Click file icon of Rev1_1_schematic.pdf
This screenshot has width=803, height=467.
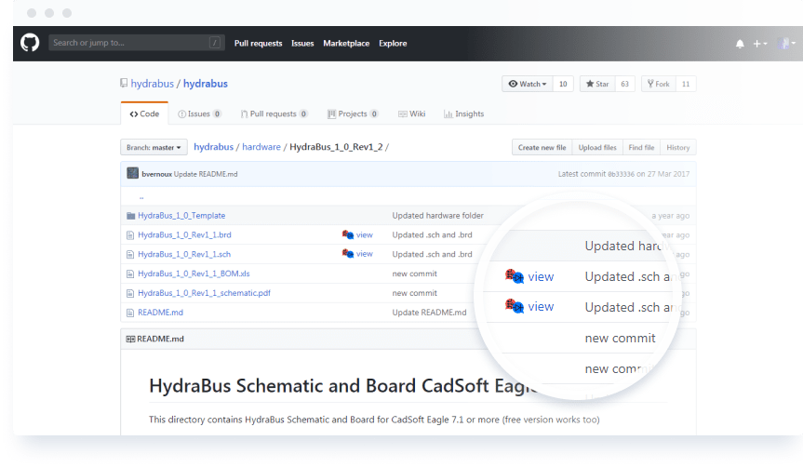pyautogui.click(x=130, y=293)
